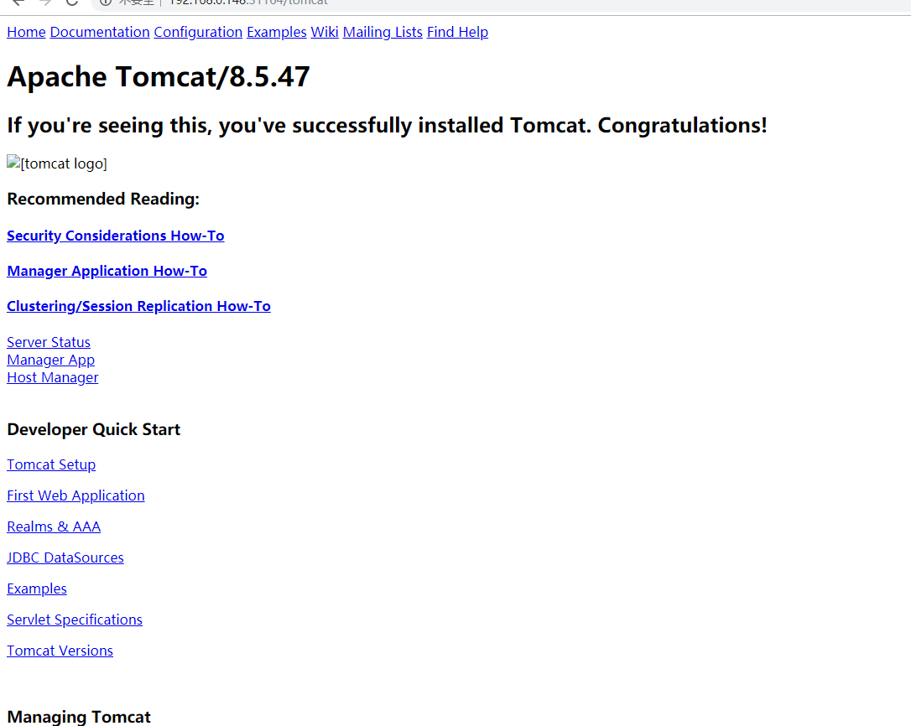Launch the Manager App link
911x726 pixels.
[50, 360]
